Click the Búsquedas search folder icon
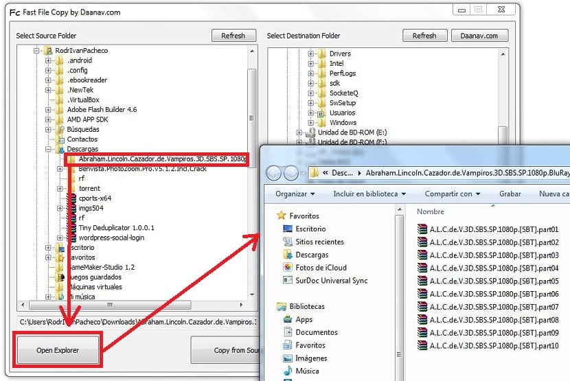Viewport: 570px width, 381px height. point(60,129)
